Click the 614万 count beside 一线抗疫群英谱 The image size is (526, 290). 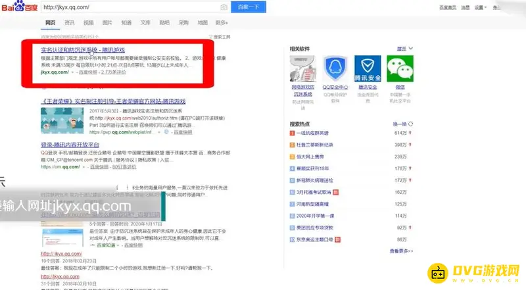pos(400,133)
